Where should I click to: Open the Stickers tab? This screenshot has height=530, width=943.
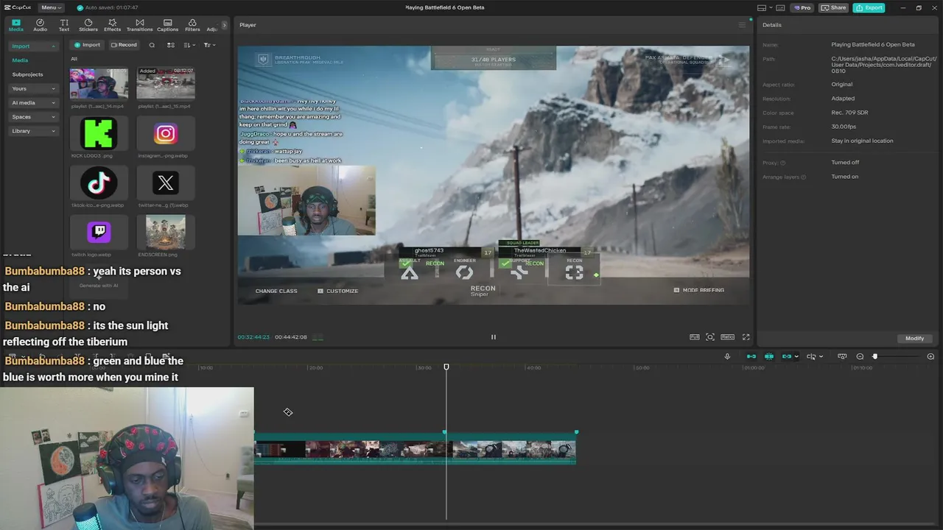(x=88, y=25)
